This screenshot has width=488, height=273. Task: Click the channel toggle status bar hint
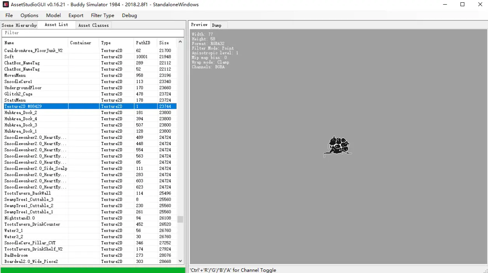pyautogui.click(x=233, y=270)
